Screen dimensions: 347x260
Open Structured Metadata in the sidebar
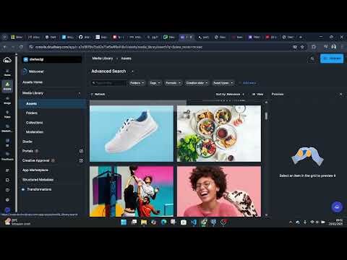coord(38,180)
